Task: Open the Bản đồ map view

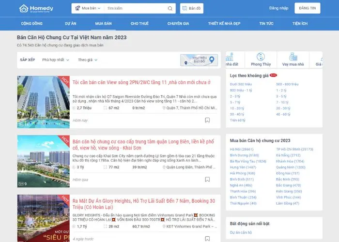Action: click(192, 8)
